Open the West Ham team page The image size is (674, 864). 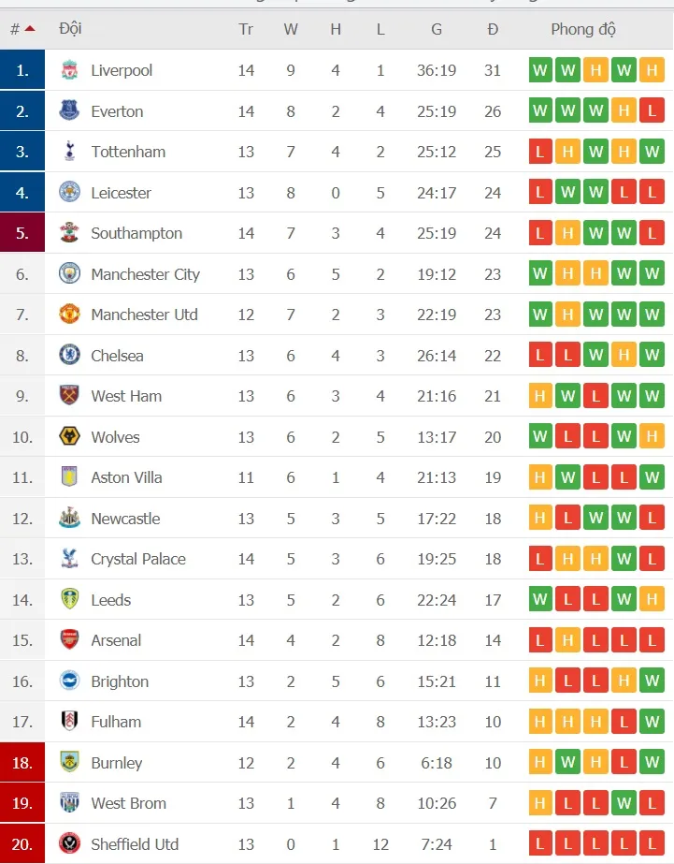(x=127, y=396)
